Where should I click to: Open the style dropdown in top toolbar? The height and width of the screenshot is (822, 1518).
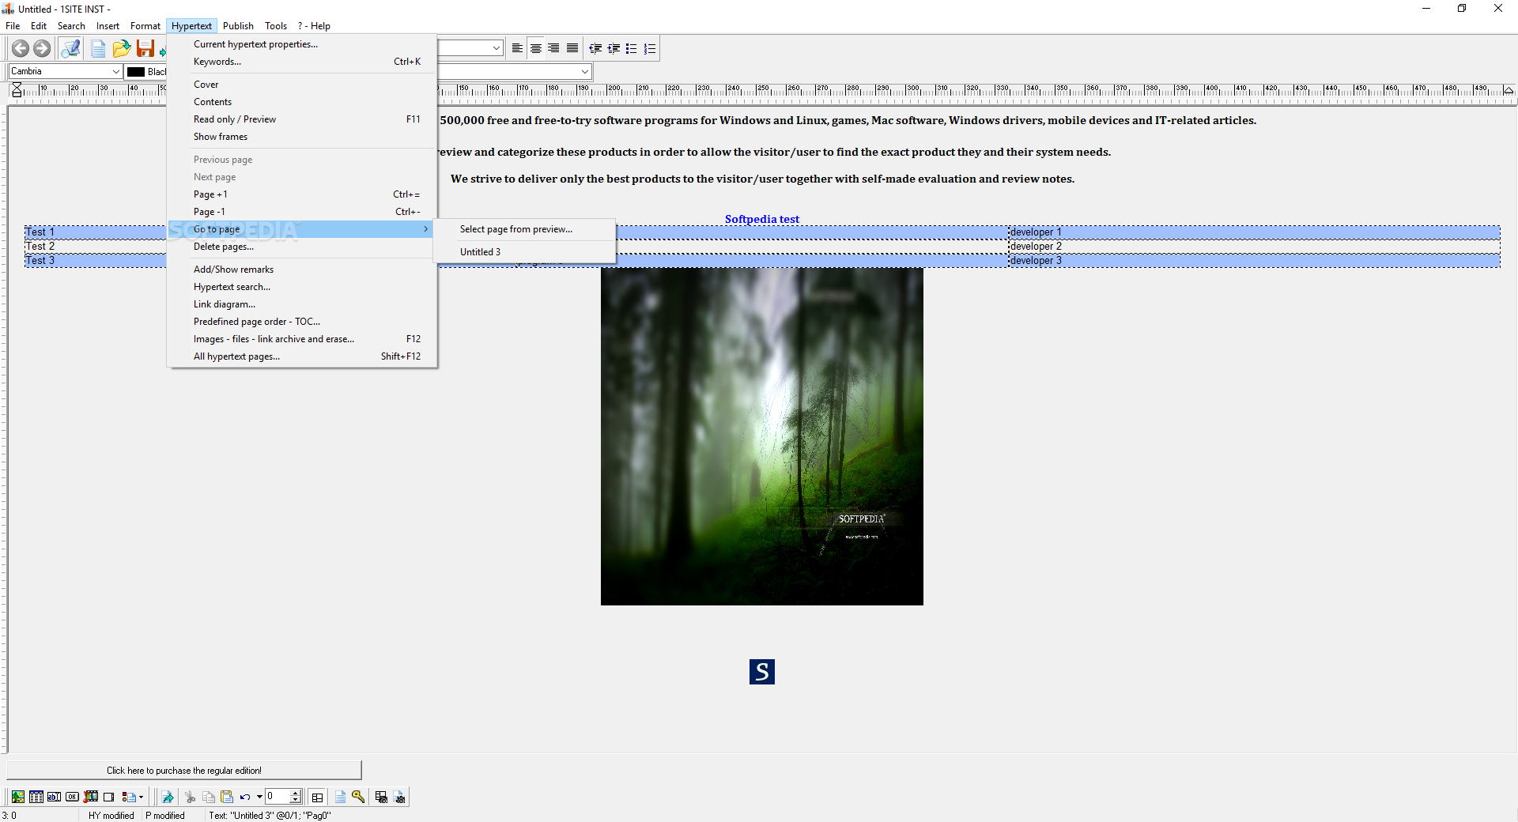[x=496, y=48]
